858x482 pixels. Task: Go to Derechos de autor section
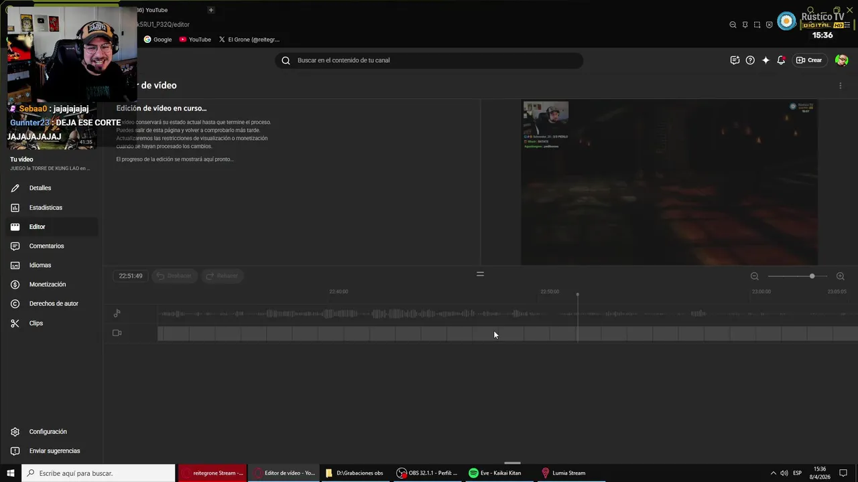pyautogui.click(x=54, y=304)
